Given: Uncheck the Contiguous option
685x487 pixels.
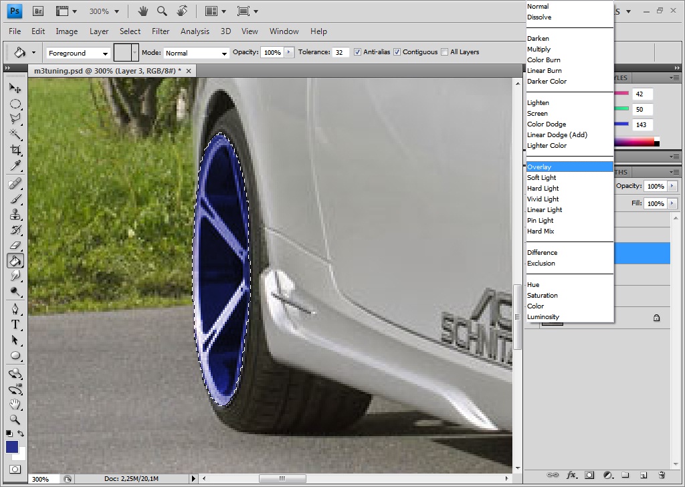Looking at the screenshot, I should tap(397, 52).
